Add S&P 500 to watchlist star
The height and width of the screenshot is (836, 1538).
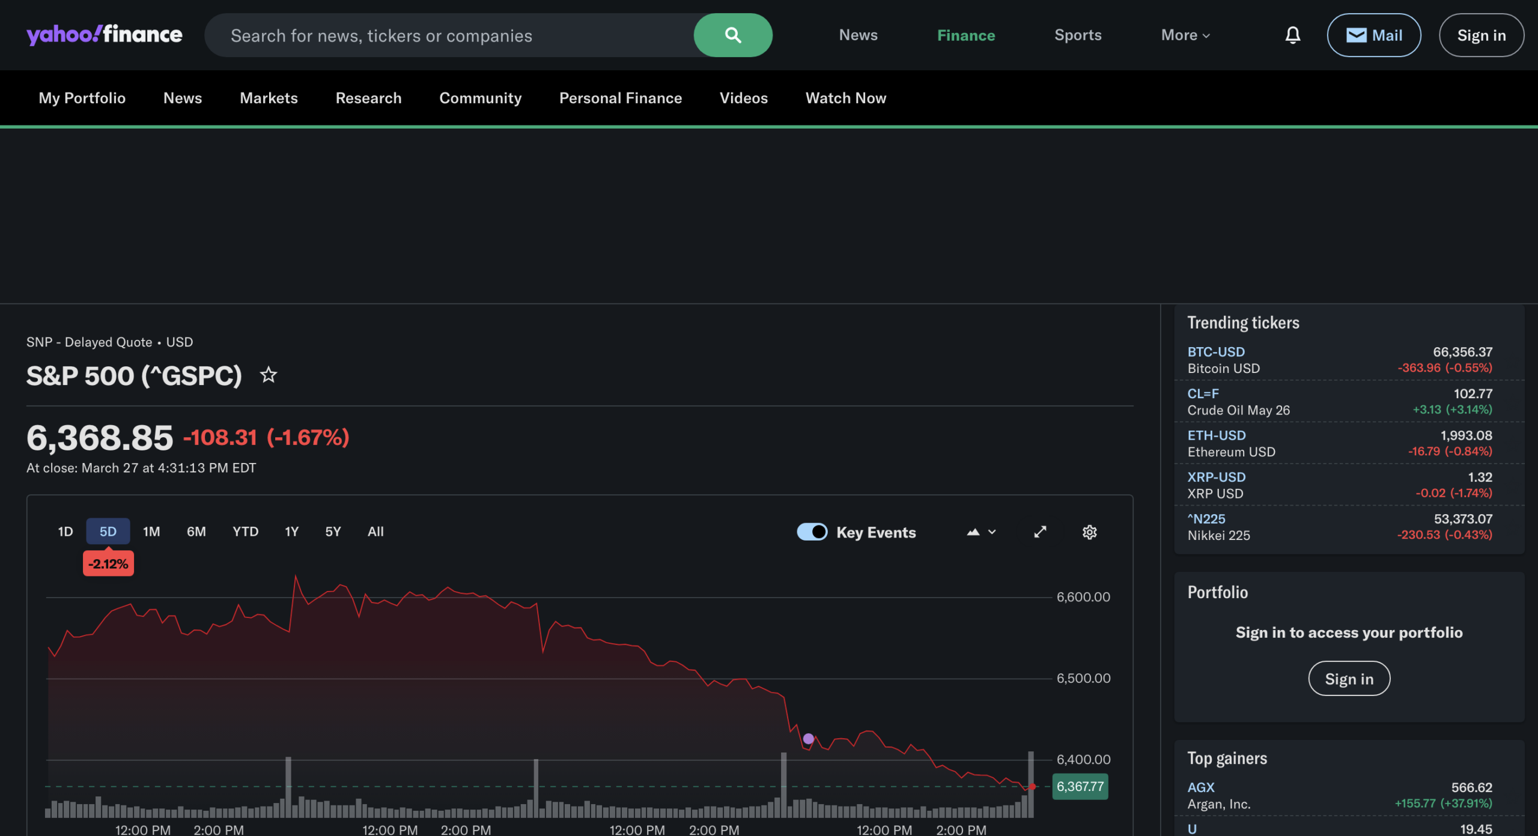pos(268,375)
